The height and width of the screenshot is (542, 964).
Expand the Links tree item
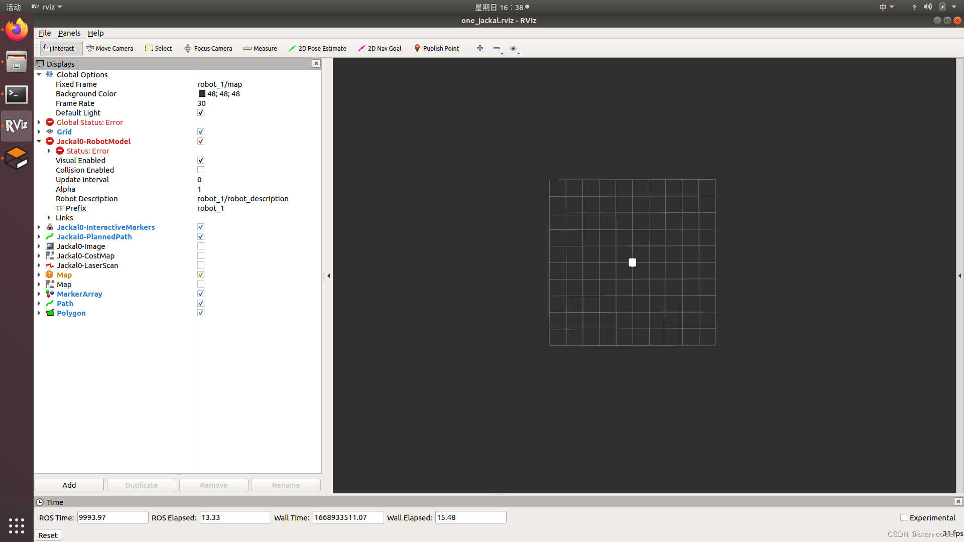(49, 218)
